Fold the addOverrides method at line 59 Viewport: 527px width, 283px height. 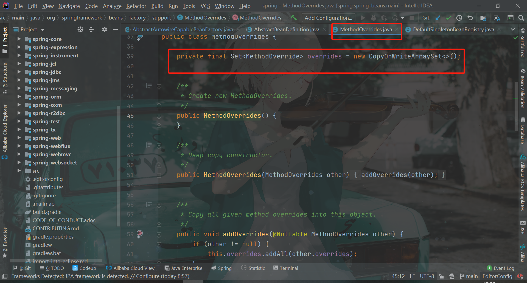159,234
